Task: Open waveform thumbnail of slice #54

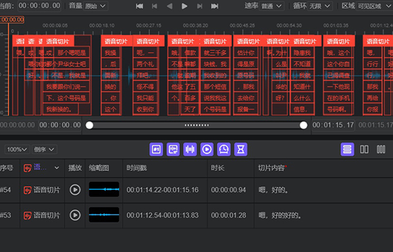Action: 104,189
